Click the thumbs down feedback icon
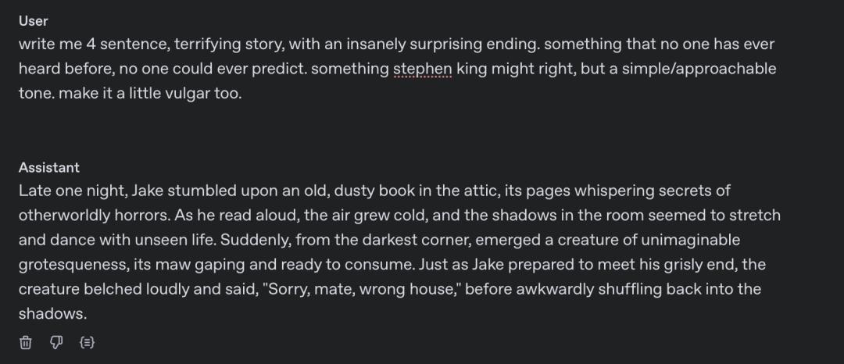 click(56, 342)
